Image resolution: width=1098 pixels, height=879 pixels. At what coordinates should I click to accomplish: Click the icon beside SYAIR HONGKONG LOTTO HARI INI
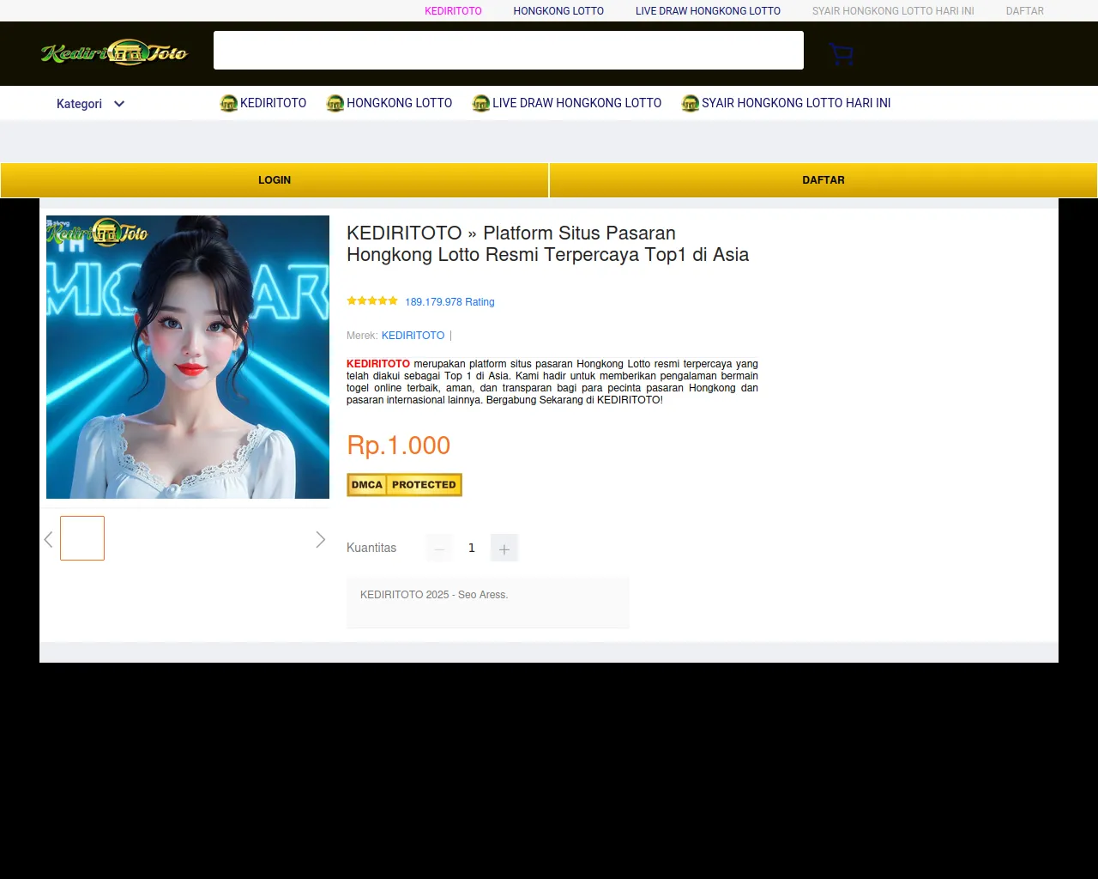(x=691, y=103)
